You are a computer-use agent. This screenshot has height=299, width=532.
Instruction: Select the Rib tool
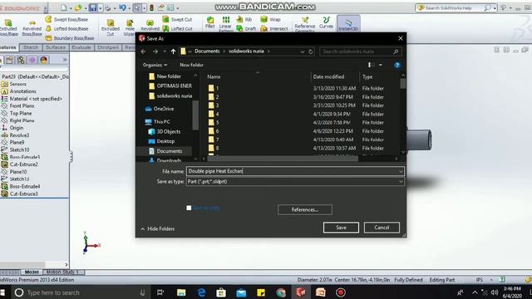coord(244,20)
